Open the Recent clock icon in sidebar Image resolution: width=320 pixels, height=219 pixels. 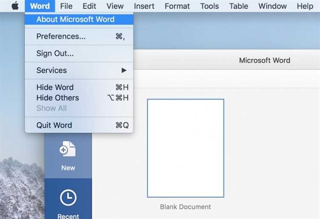coord(68,197)
